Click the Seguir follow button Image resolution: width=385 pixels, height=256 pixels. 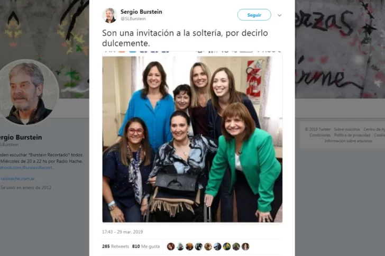(254, 15)
